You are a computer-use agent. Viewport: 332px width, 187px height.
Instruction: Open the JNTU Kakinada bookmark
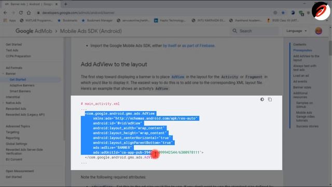(x=208, y=20)
